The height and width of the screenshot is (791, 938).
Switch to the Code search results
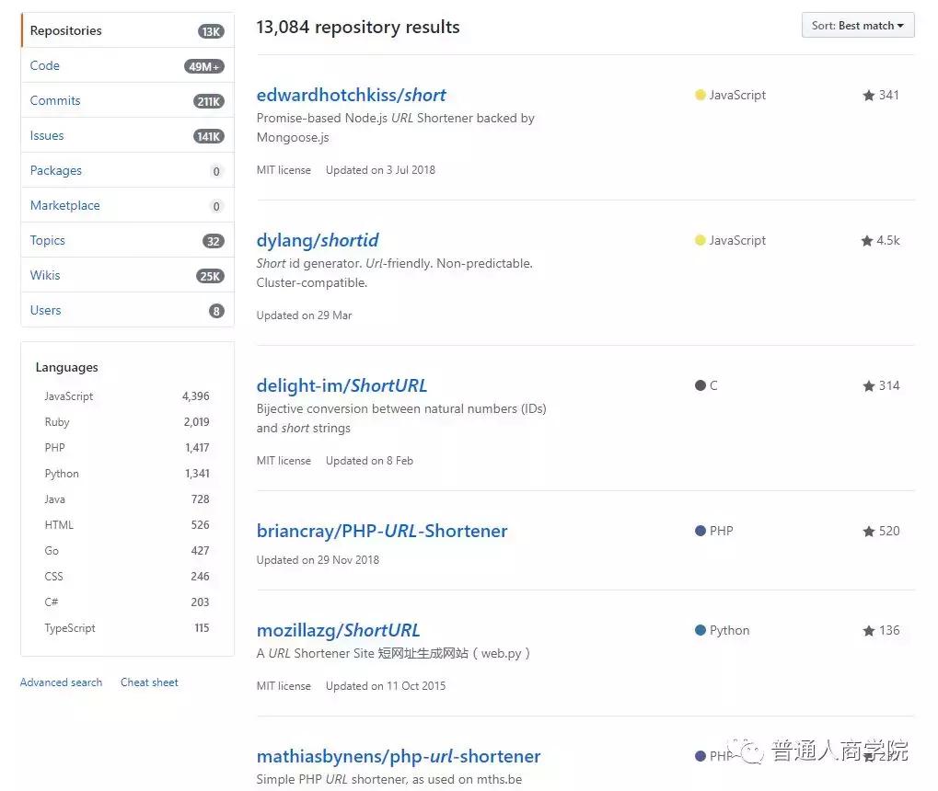pos(45,64)
